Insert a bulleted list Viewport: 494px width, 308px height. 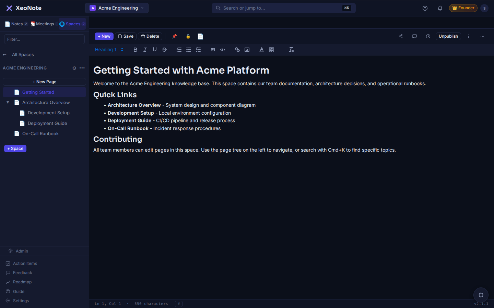tap(189, 50)
